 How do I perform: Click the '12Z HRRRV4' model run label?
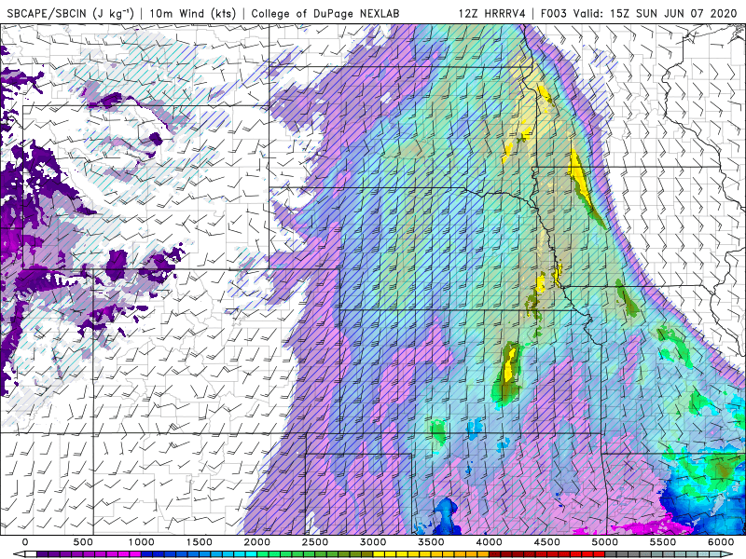point(492,13)
